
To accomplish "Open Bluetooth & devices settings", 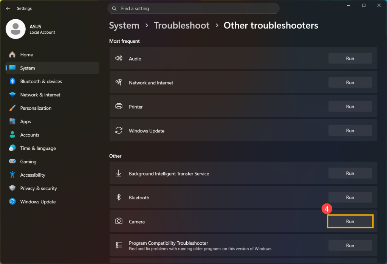I will pos(41,81).
